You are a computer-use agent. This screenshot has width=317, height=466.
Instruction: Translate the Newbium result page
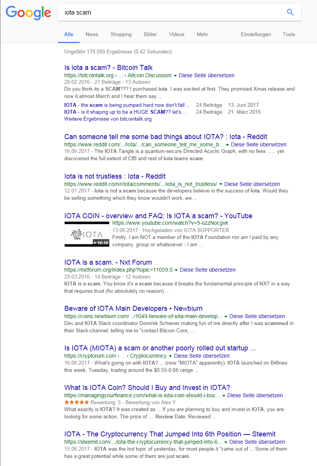(257, 316)
